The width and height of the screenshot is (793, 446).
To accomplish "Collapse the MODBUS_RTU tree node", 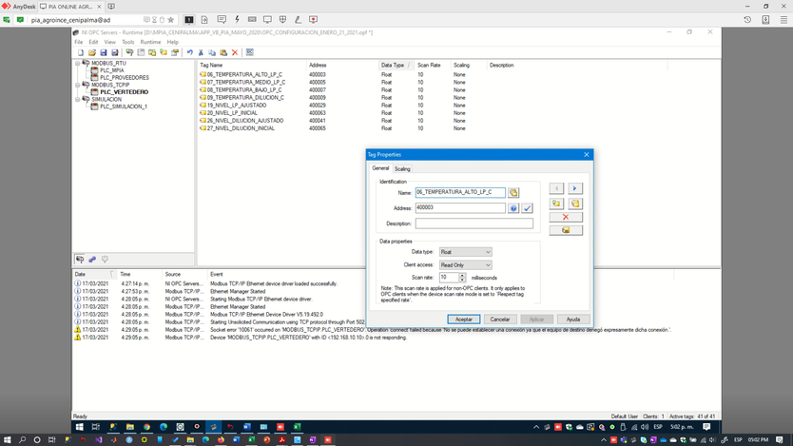I will pyautogui.click(x=78, y=63).
